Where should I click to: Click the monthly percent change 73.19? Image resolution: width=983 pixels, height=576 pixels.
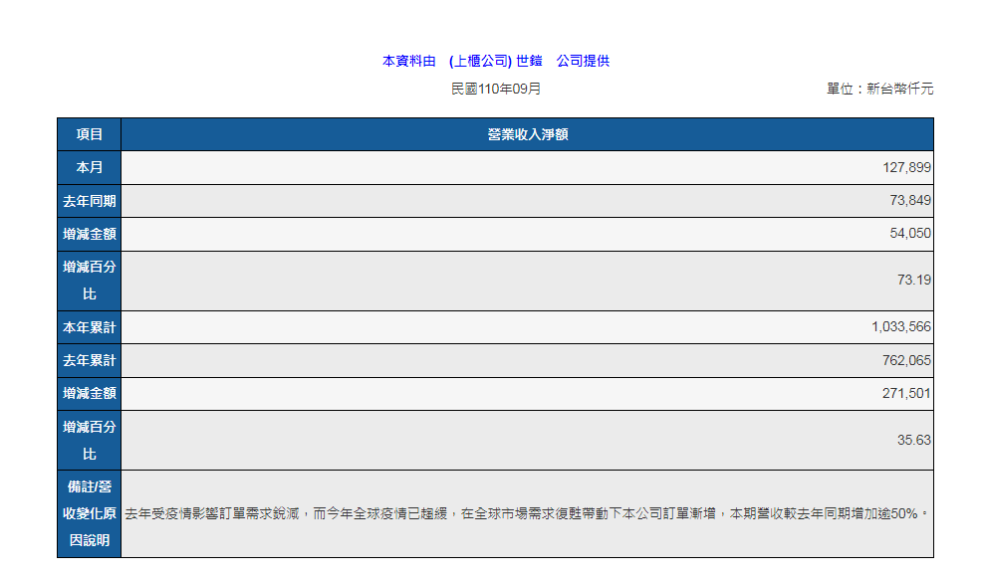pos(913,281)
